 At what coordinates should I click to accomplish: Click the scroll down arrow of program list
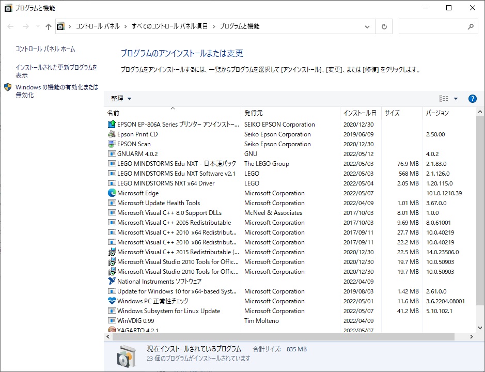point(480,328)
